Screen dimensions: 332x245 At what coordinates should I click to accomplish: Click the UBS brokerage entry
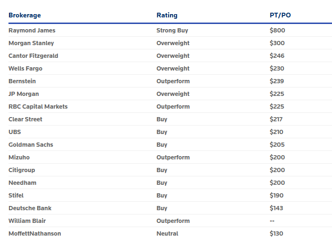15,132
